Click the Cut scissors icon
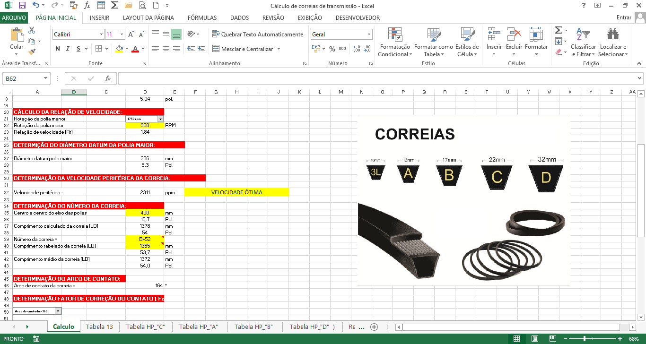 pyautogui.click(x=32, y=30)
